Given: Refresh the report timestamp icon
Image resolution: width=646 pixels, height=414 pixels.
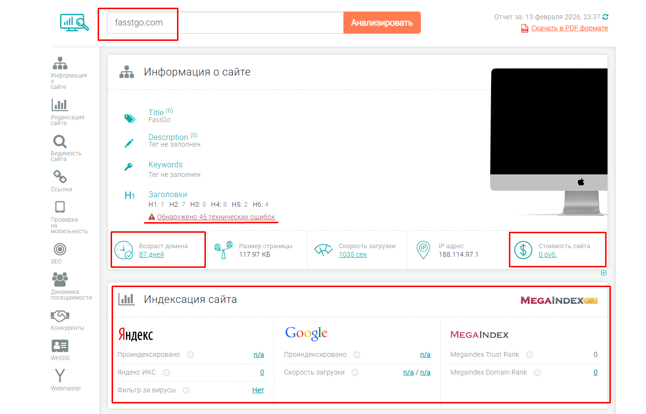Looking at the screenshot, I should [605, 16].
